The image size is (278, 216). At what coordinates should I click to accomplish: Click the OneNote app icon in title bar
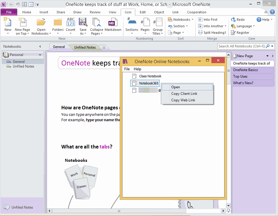3,4
